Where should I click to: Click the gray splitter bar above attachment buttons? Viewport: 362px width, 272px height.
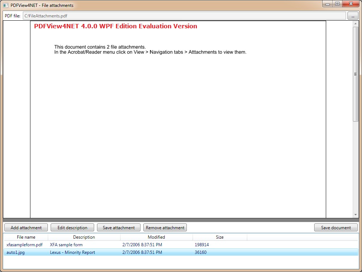point(181,220)
